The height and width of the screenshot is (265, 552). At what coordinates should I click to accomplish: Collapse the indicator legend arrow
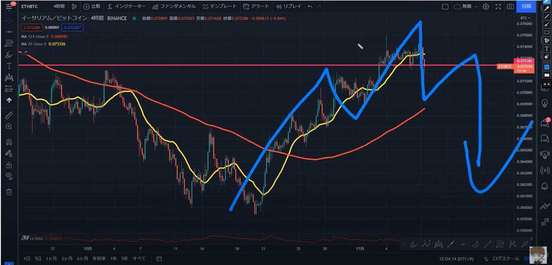click(26, 52)
